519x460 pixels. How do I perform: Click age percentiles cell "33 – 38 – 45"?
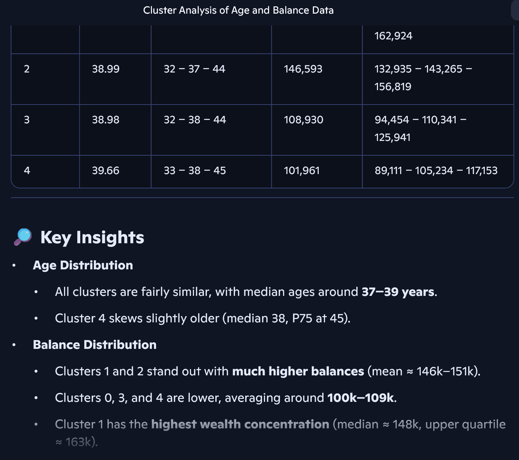(x=195, y=170)
